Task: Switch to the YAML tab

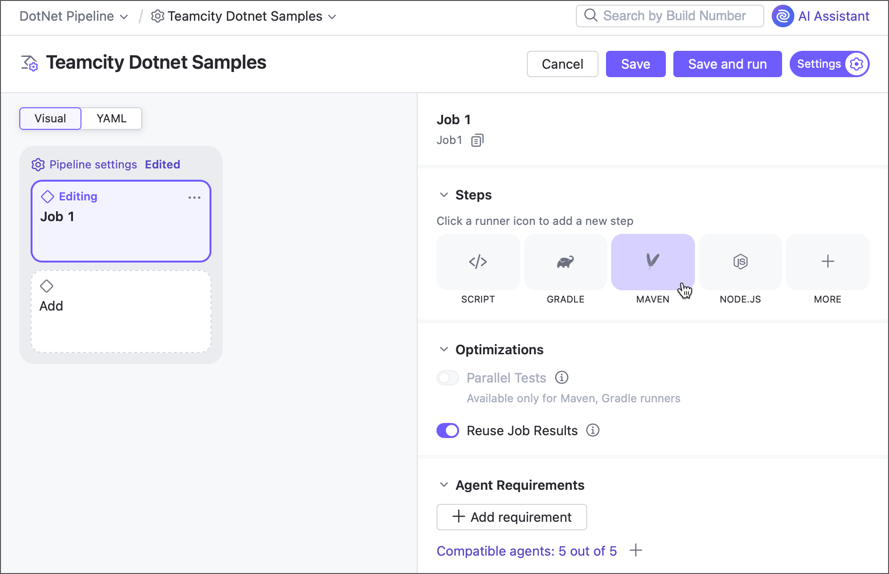Action: [111, 119]
